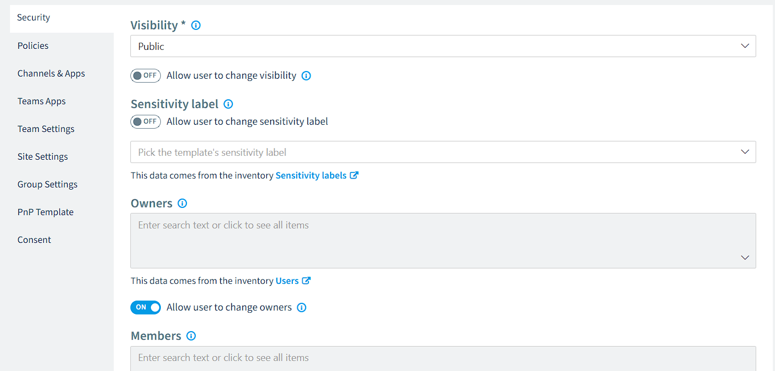Click the Members info icon
This screenshot has height=371, width=775.
(191, 336)
